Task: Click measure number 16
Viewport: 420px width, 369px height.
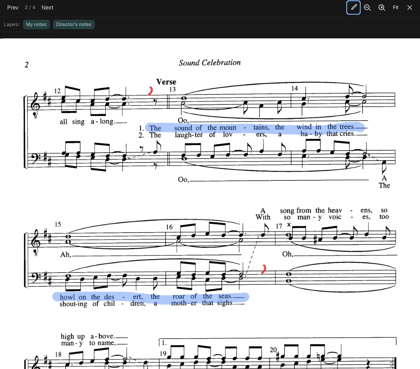Action: [x=169, y=227]
